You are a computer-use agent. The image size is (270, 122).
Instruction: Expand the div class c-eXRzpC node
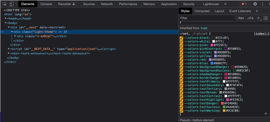pos(15,36)
